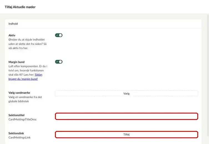209x144 pixels.
Task: Click the vertical scrollbar on the right
Action: coord(208,75)
